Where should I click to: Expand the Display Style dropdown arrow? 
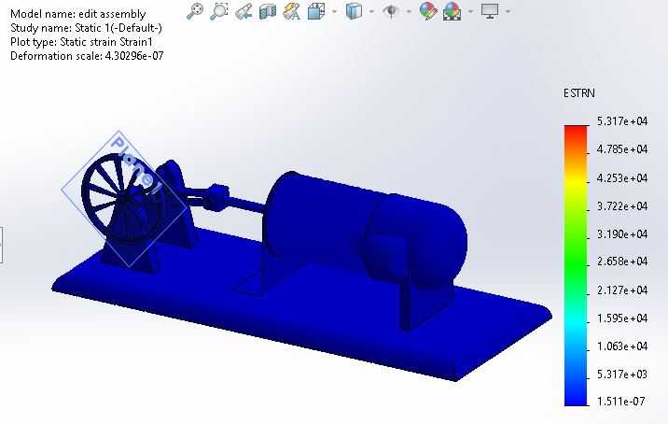(372, 11)
